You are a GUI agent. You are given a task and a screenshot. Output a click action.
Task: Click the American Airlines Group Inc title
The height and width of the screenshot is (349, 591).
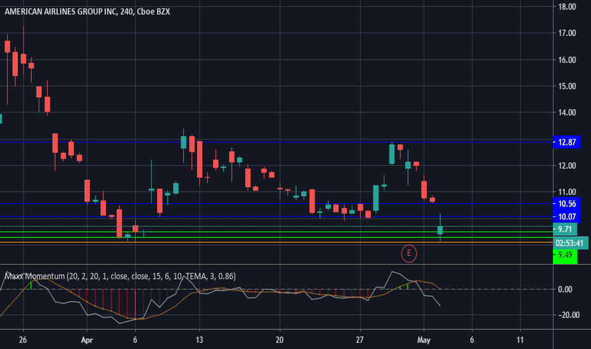[87, 11]
